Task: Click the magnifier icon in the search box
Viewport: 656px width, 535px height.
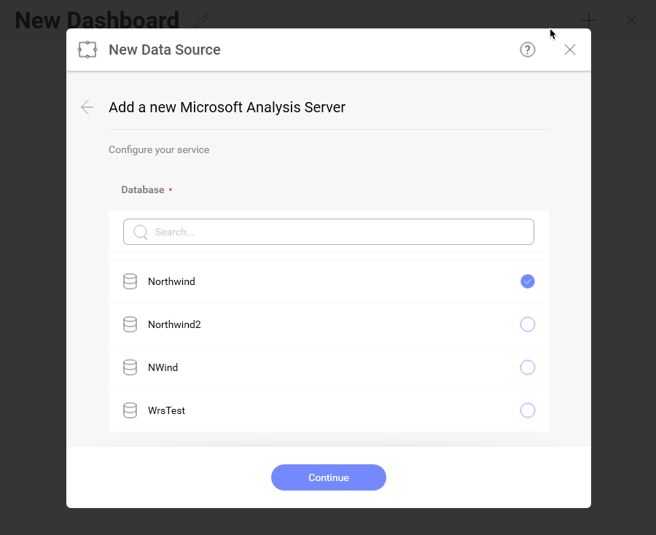Action: [x=141, y=232]
